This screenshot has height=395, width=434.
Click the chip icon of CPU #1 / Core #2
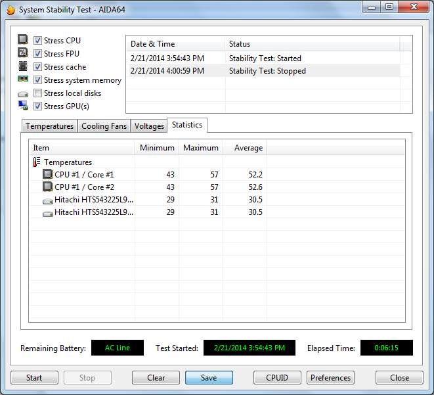[x=48, y=187]
